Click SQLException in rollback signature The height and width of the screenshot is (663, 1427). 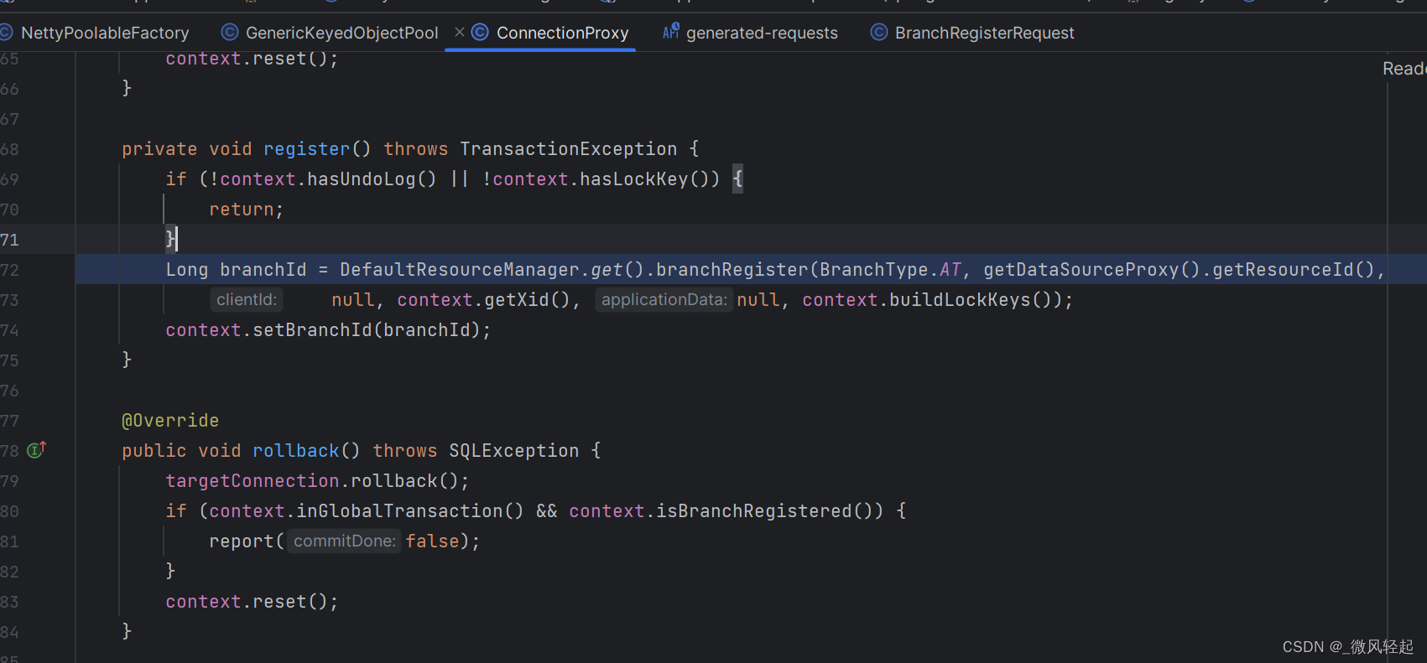(513, 451)
